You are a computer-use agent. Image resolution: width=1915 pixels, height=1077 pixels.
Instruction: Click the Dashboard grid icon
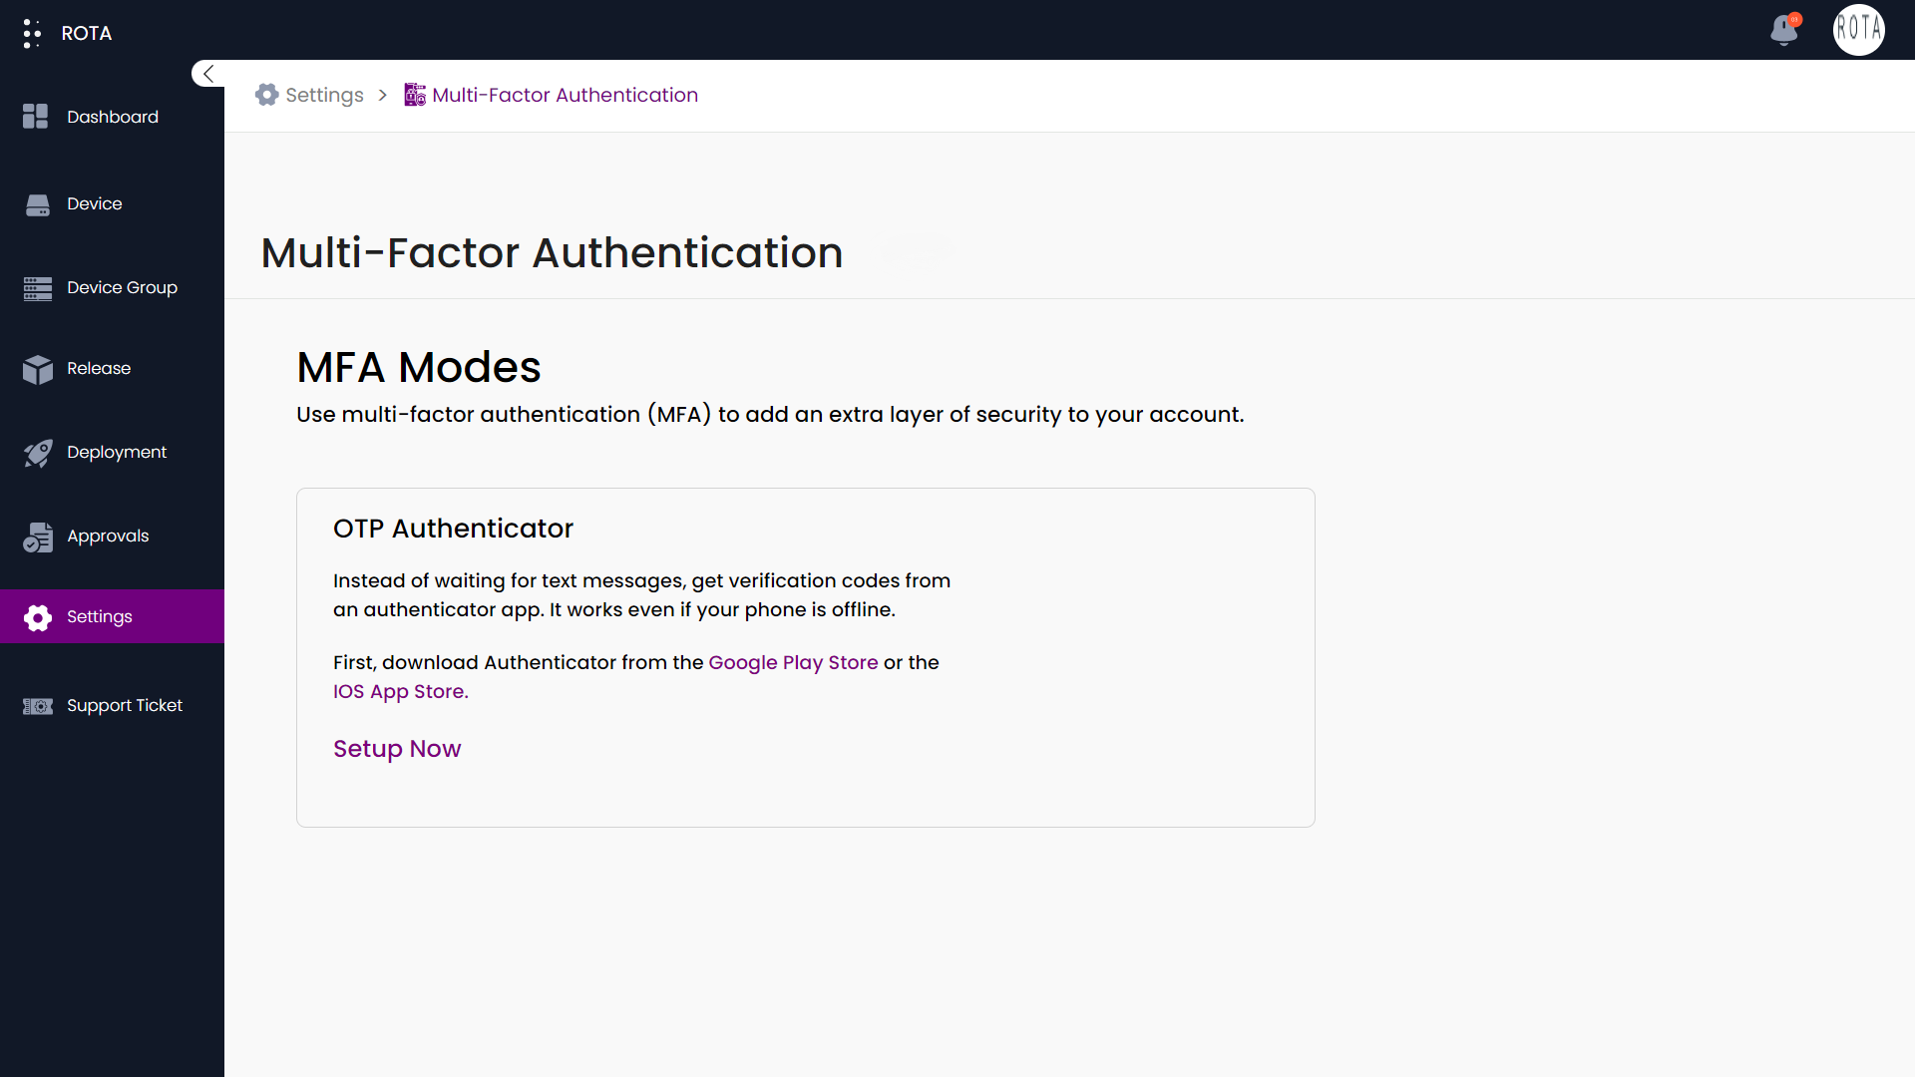36,117
